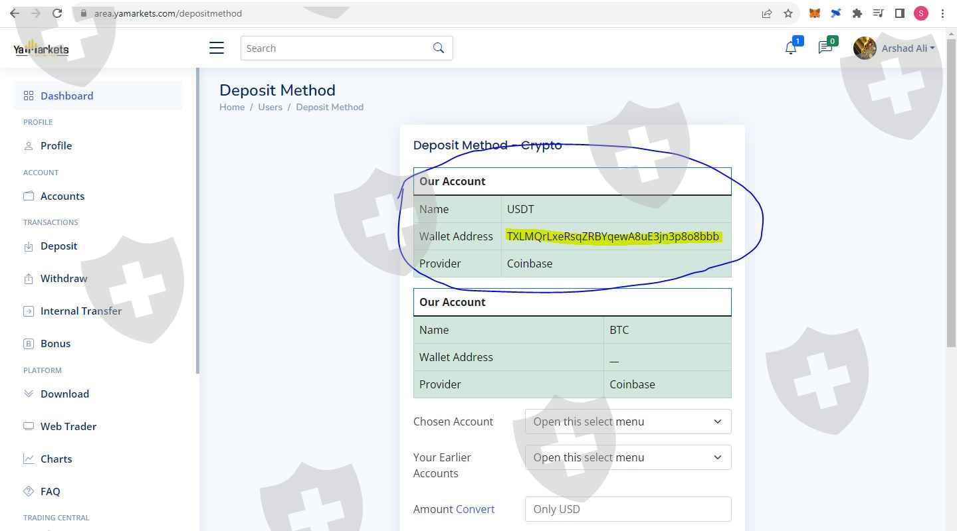Image resolution: width=957 pixels, height=531 pixels.
Task: Bookmark this page with the star icon
Action: point(788,13)
